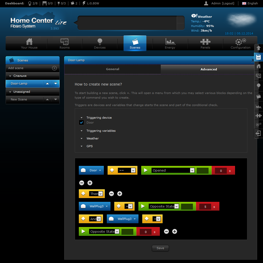Image resolution: width=263 pixels, height=263 pixels.
Task: Click the clapperboard icon in right sidebar
Action: (258, 96)
